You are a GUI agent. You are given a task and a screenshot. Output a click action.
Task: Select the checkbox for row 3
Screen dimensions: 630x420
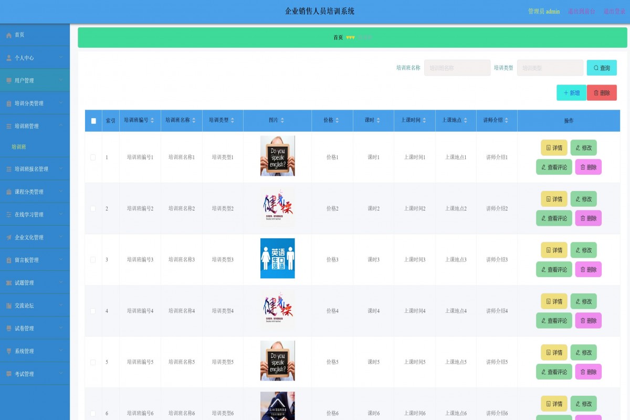point(93,260)
